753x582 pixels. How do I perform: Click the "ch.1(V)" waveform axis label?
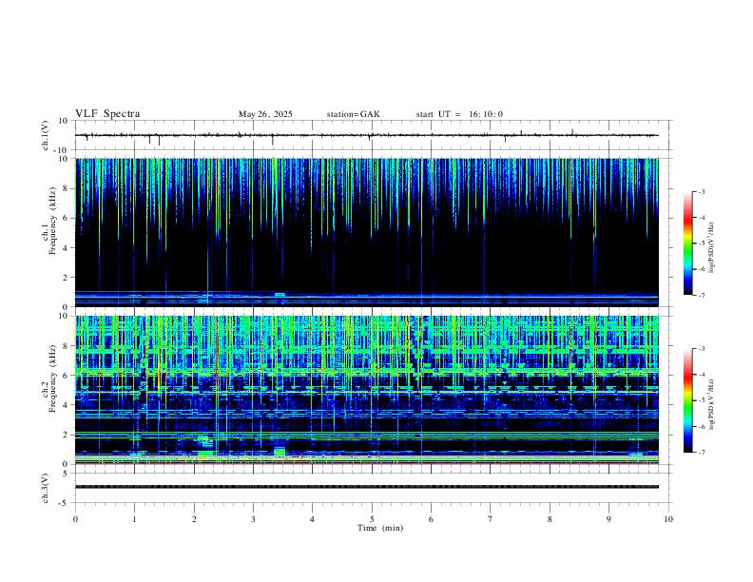[x=46, y=135]
